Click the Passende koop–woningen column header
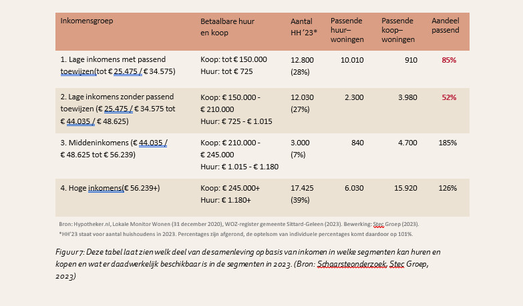The height and width of the screenshot is (306, 523). point(399,30)
